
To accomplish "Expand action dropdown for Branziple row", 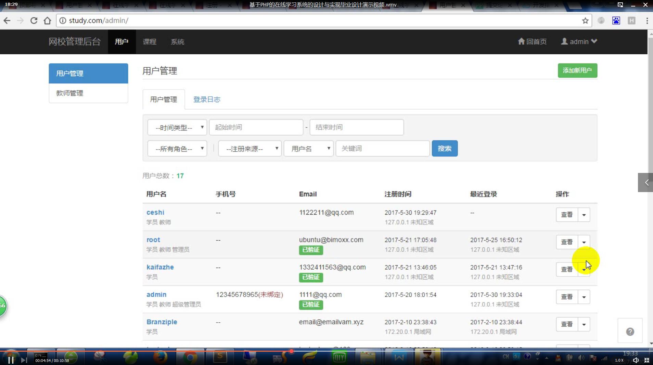I will (x=584, y=324).
